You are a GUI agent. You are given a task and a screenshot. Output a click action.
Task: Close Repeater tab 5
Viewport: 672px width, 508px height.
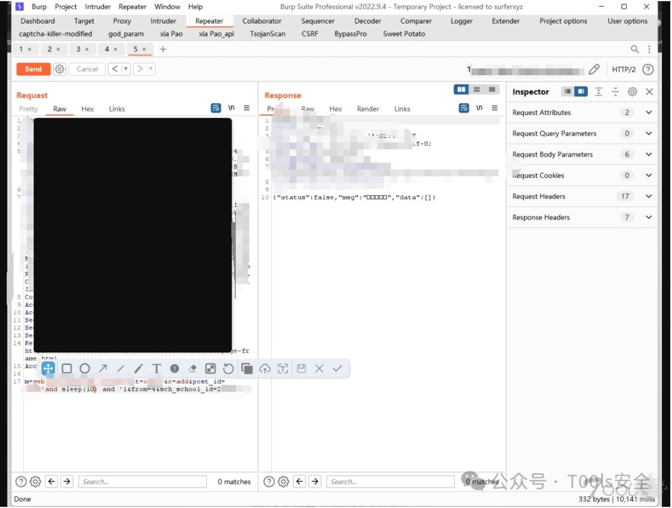point(144,49)
